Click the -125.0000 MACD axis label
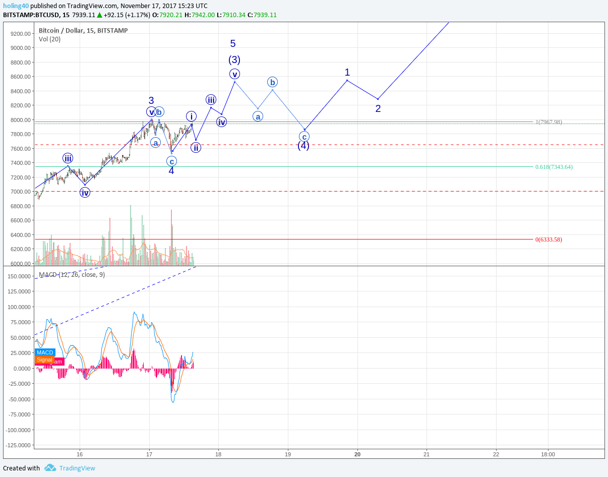608x477 pixels. pos(19,445)
